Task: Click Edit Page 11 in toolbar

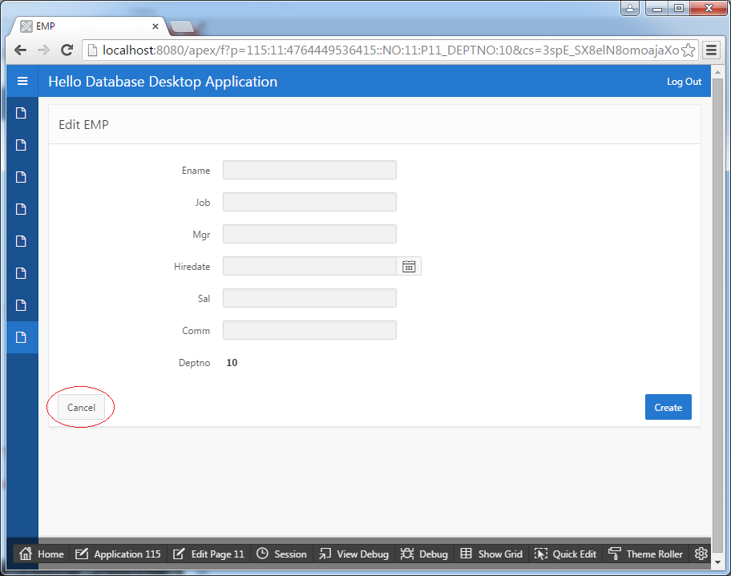Action: click(208, 554)
